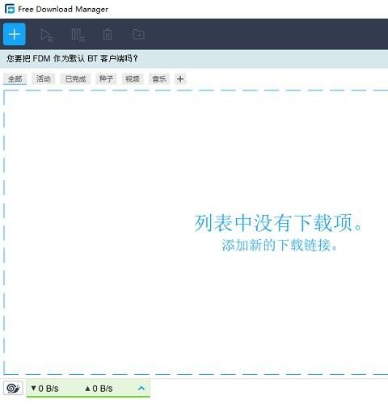The width and height of the screenshot is (388, 404).
Task: Click the 列表中没有下载项 message
Action: tap(278, 223)
